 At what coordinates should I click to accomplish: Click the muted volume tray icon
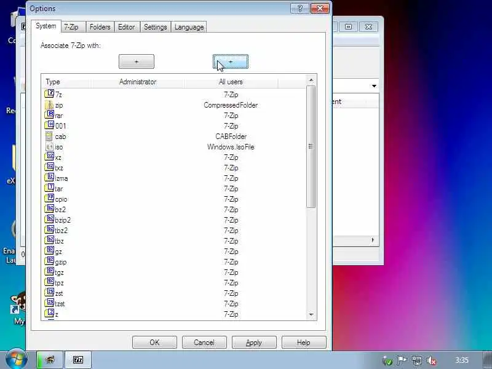[x=432, y=360]
